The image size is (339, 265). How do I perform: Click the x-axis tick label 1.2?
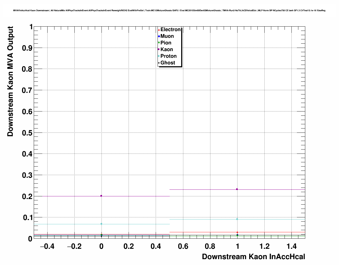pos(264,246)
